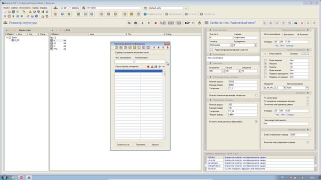Open the Сервер menu
The image size is (321, 180).
click(36, 8)
